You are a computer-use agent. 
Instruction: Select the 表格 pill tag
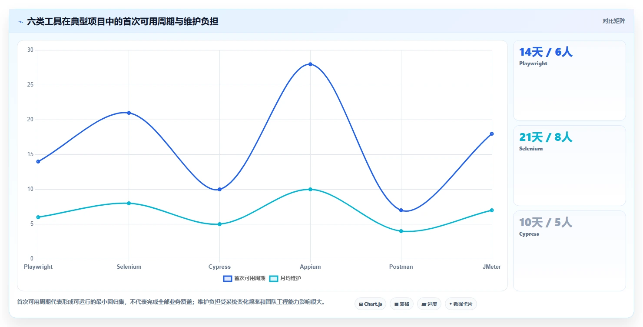tap(401, 304)
